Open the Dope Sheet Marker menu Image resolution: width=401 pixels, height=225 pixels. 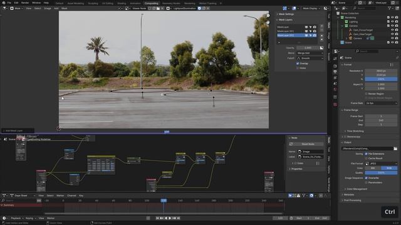click(x=60, y=196)
